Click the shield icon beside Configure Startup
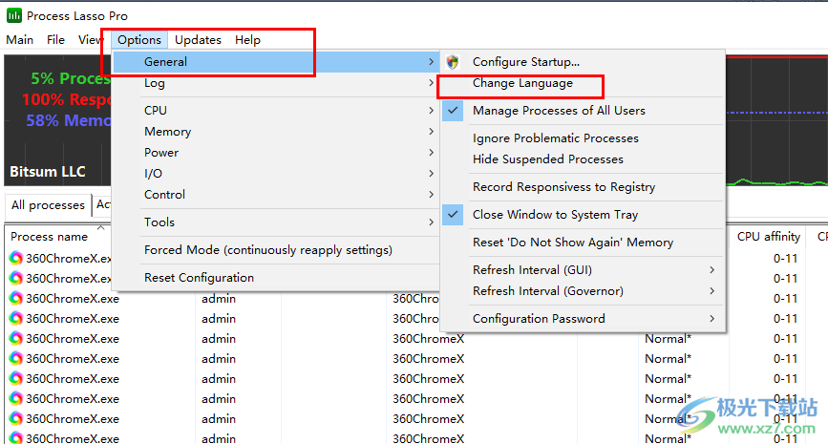Image resolution: width=828 pixels, height=444 pixels. pos(453,62)
